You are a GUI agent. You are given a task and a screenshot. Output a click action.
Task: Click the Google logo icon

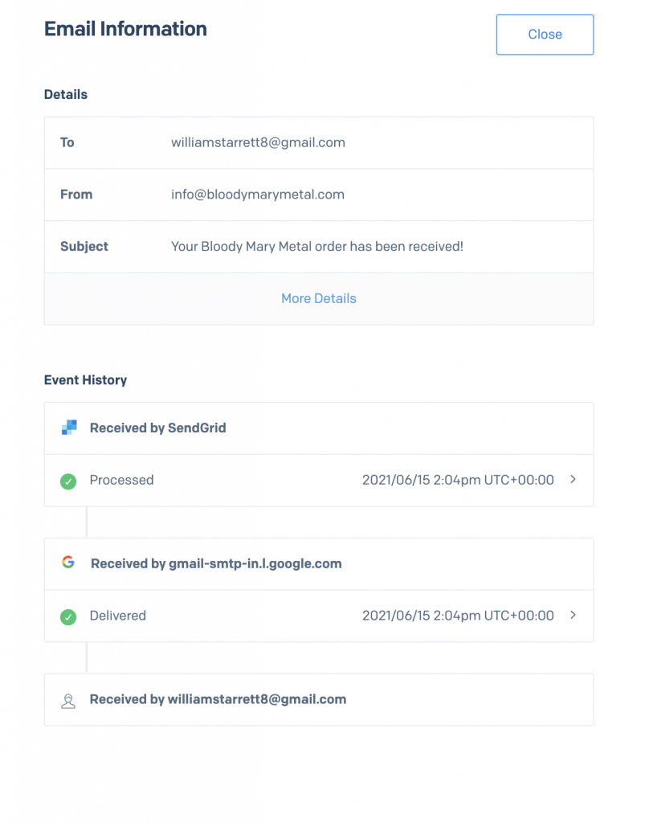click(x=68, y=563)
